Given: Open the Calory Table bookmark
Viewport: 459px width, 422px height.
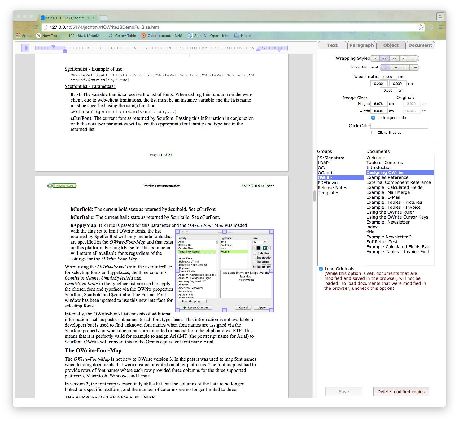Looking at the screenshot, I should click(x=122, y=36).
